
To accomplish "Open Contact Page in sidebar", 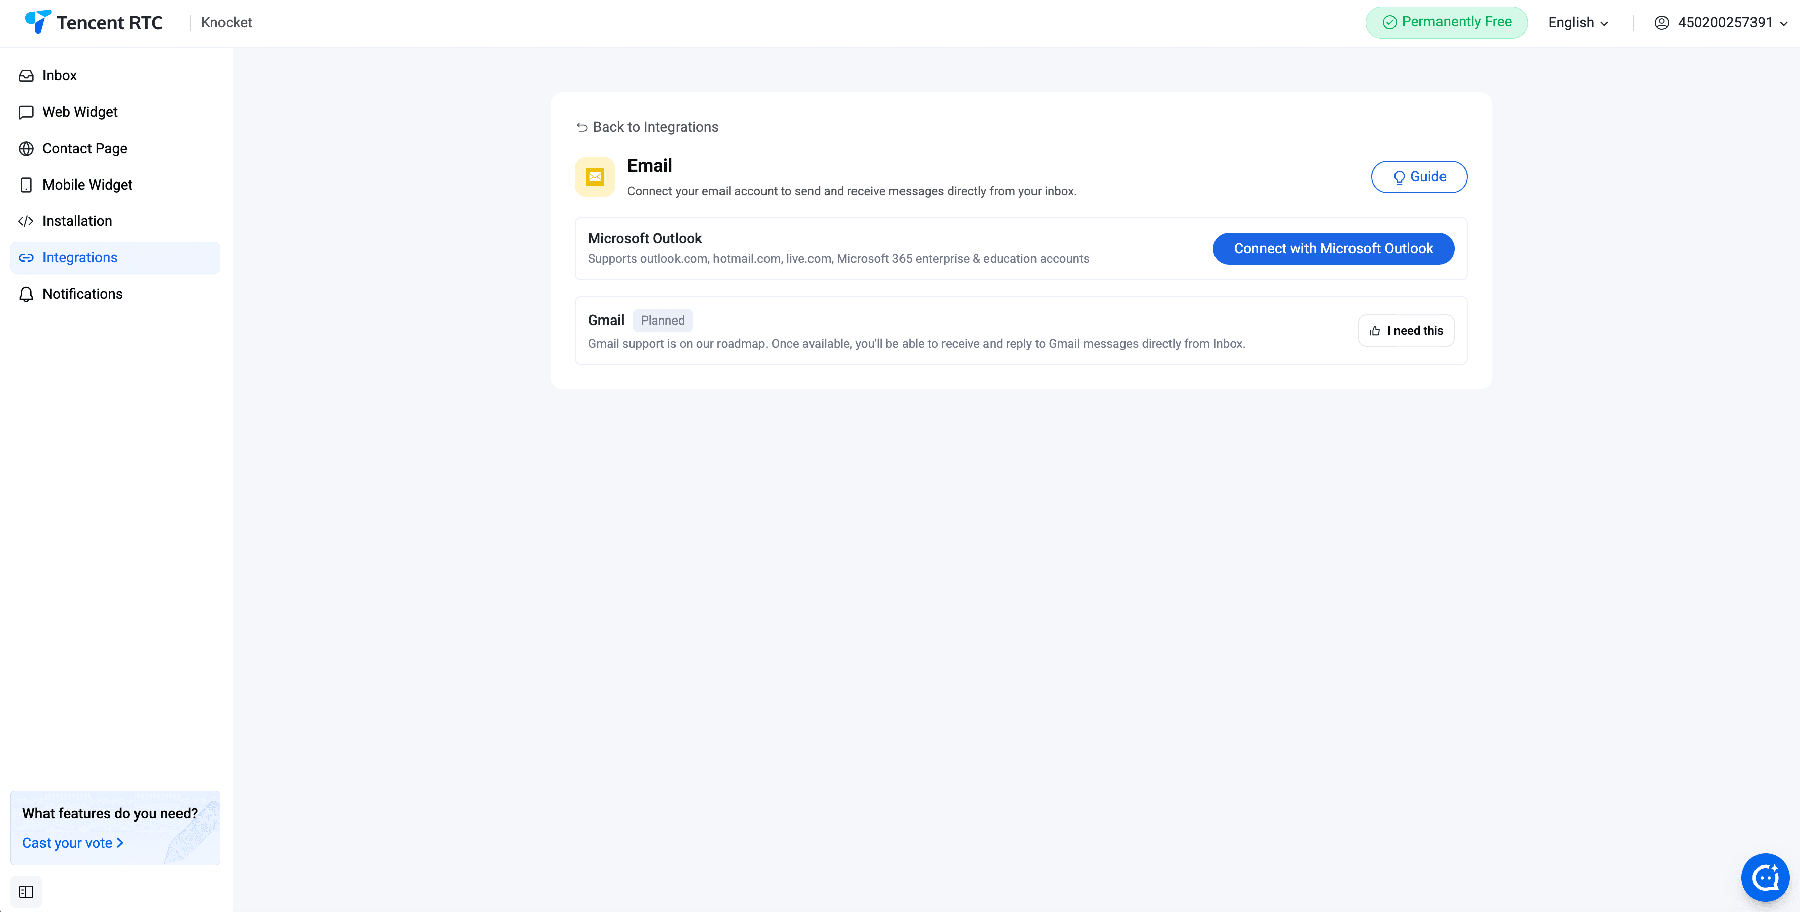I will click(115, 148).
